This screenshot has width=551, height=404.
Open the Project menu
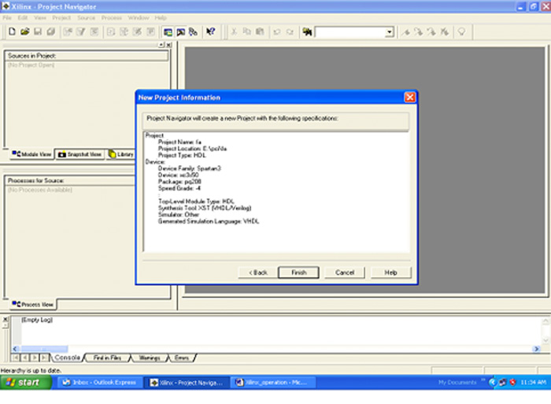[x=61, y=17]
